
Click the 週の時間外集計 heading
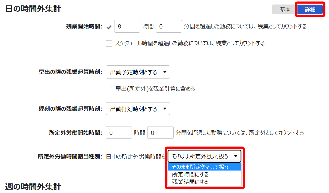click(x=33, y=186)
